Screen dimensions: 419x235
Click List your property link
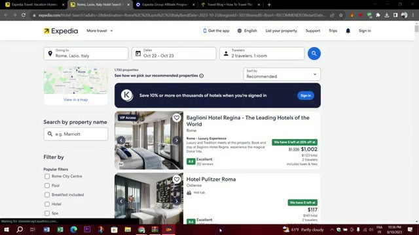[x=281, y=31]
